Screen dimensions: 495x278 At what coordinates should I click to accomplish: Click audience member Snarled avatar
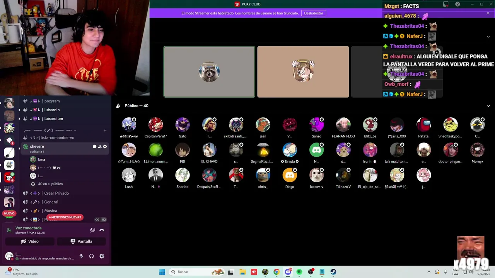click(x=183, y=175)
